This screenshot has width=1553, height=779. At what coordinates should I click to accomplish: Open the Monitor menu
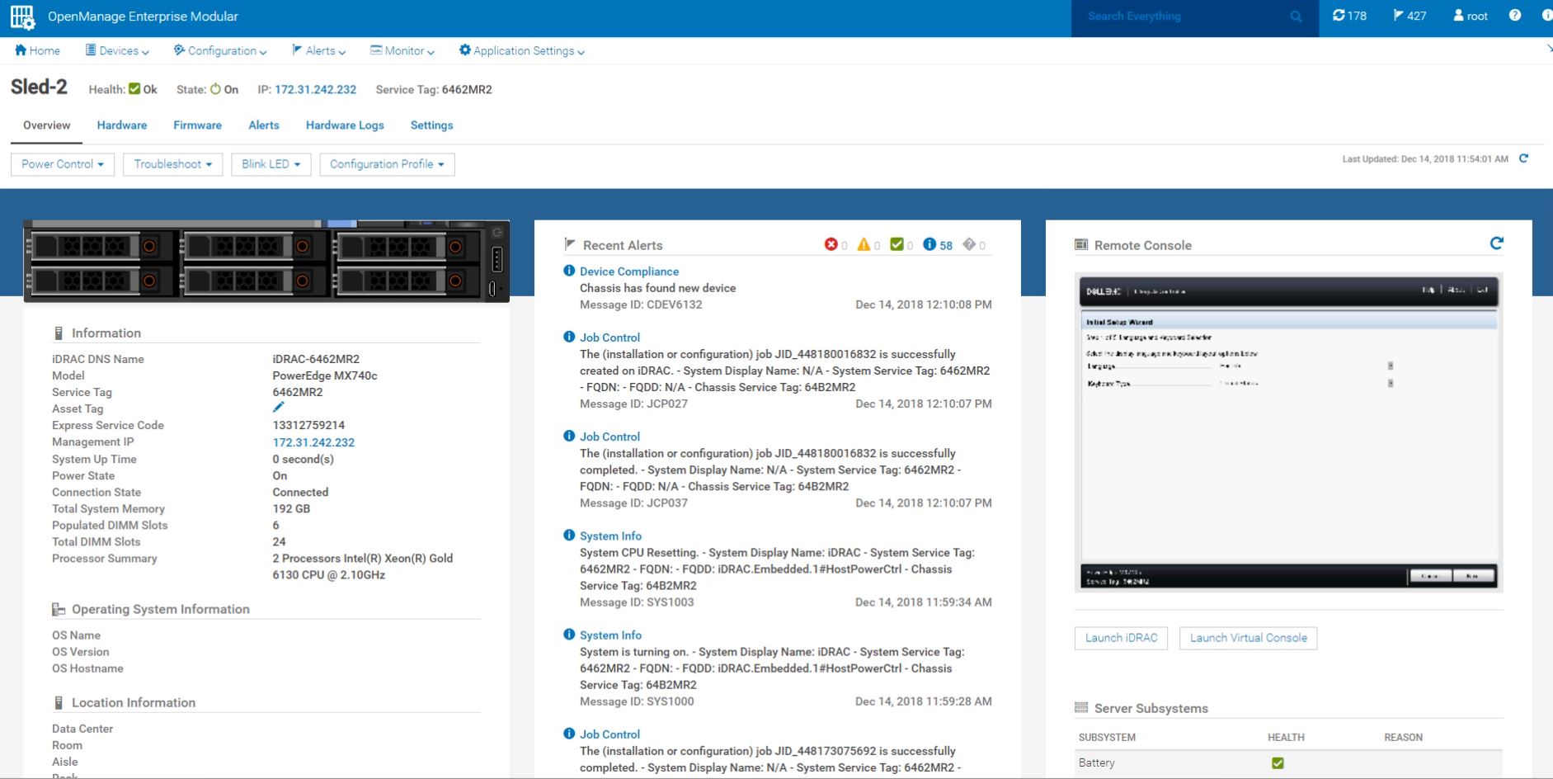point(402,50)
